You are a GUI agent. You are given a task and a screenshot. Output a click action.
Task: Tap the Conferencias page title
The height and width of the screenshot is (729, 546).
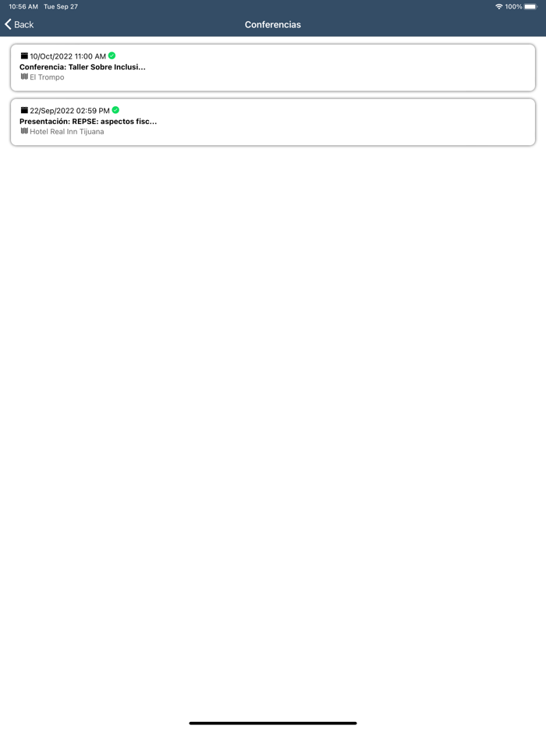[273, 25]
